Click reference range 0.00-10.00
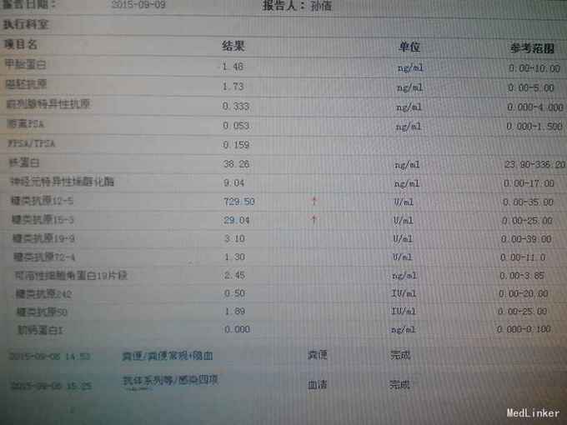Viewport: 567px width, 425px height. point(534,68)
